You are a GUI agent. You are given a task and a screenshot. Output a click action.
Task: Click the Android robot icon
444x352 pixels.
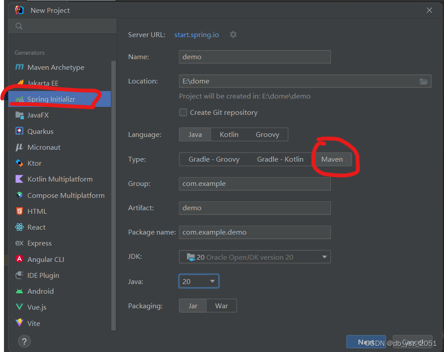tap(19, 291)
